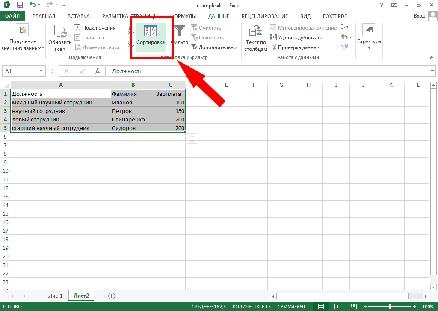The image size is (438, 311).
Task: Click the Дополнительно filter button
Action: click(214, 47)
